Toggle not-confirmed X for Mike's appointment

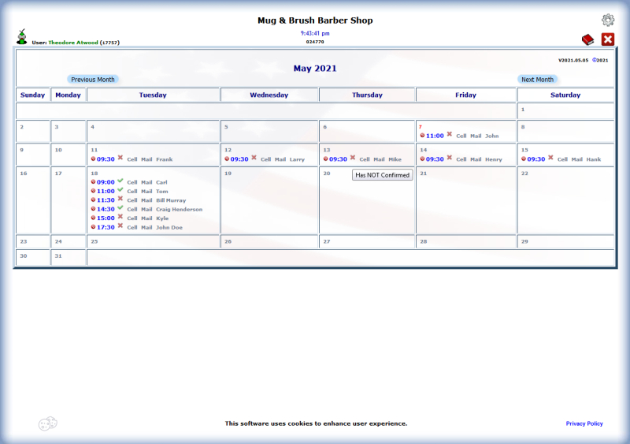[x=352, y=158]
